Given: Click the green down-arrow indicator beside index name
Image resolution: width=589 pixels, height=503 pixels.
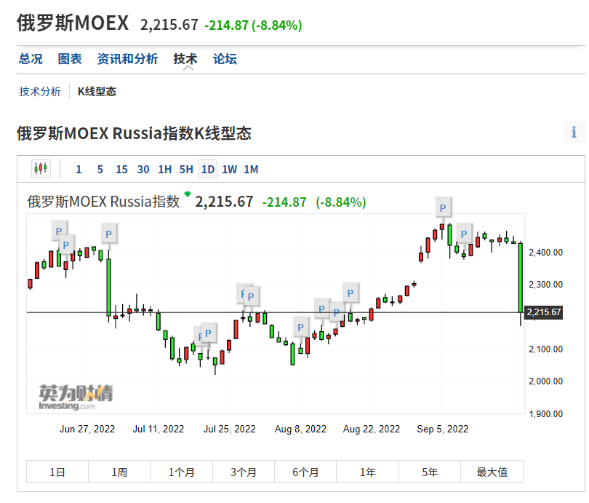Looking at the screenshot, I should [188, 194].
